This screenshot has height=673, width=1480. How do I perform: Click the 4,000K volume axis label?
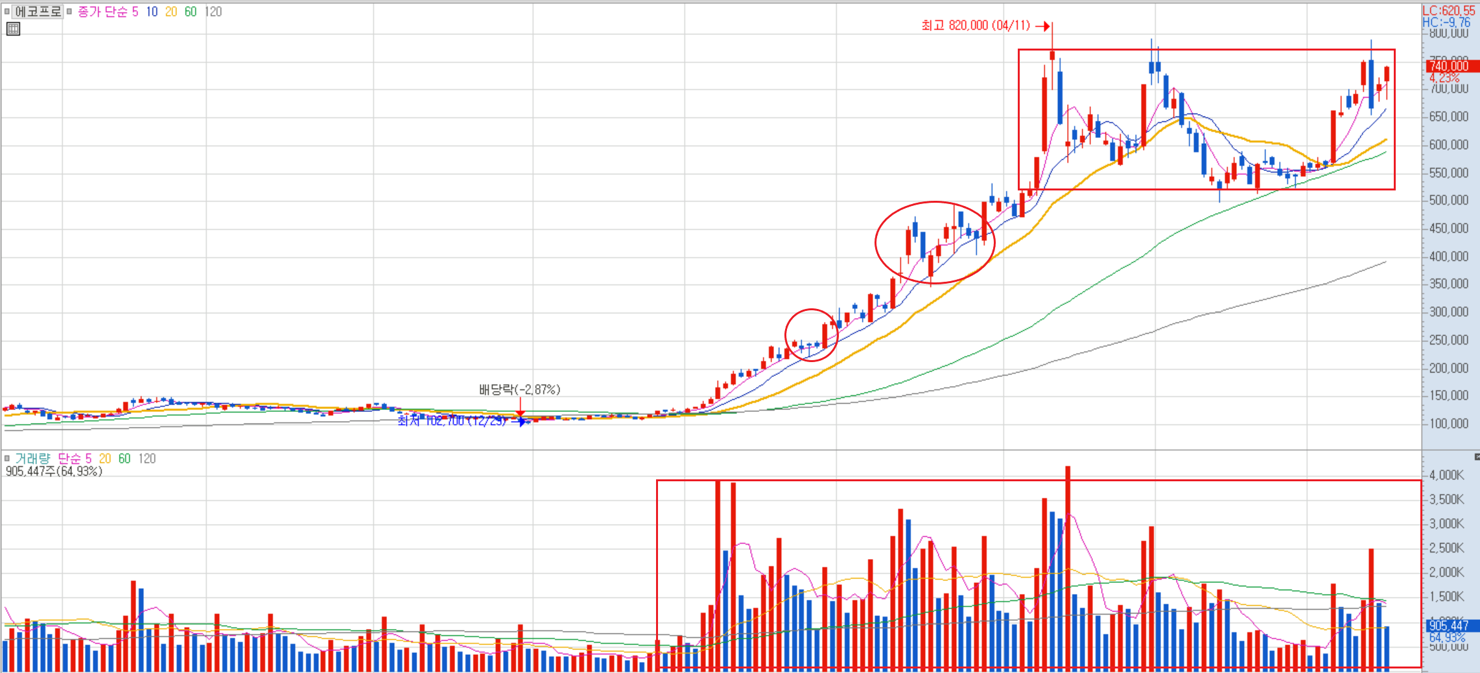point(1447,475)
